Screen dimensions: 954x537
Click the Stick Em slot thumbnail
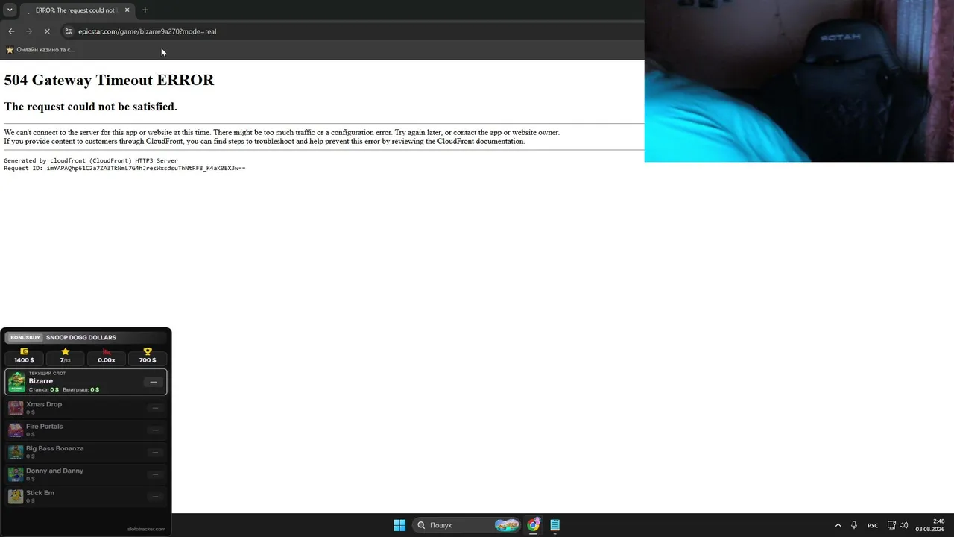coord(16,496)
